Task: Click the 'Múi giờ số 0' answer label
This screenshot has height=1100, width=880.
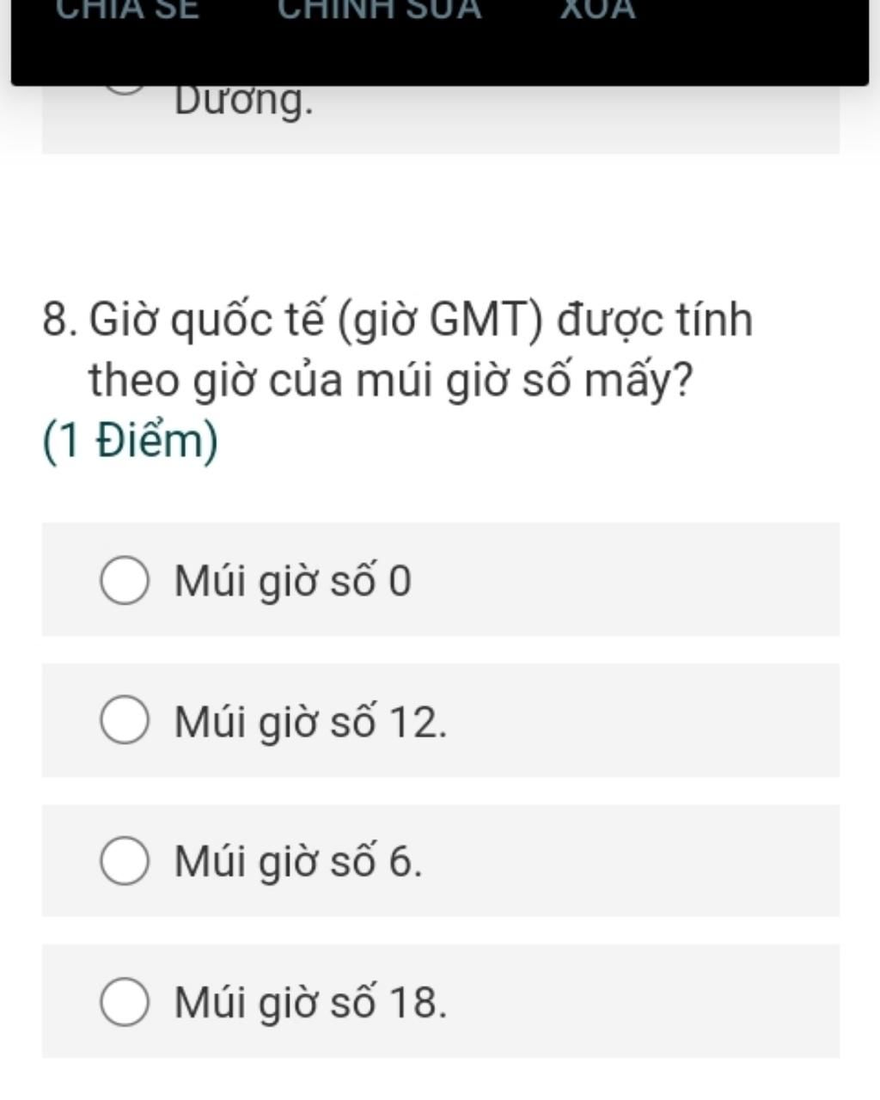Action: coord(293,581)
